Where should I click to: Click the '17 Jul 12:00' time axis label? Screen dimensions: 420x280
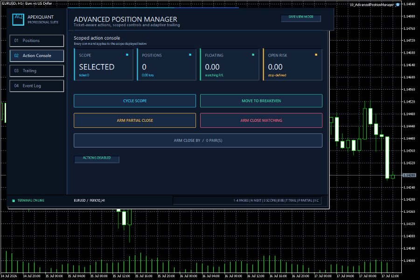[x=390, y=276]
